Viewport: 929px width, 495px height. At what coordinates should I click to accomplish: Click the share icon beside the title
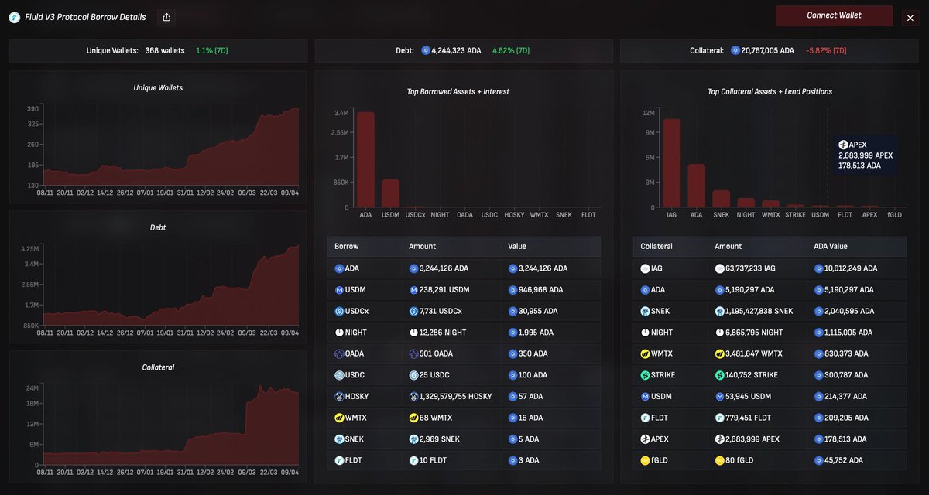pos(167,17)
